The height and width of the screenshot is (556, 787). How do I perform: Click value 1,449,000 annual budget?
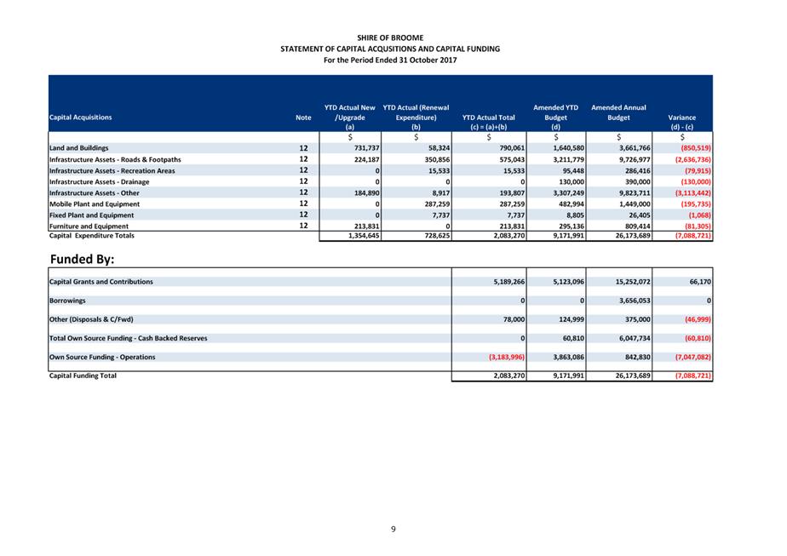click(635, 203)
